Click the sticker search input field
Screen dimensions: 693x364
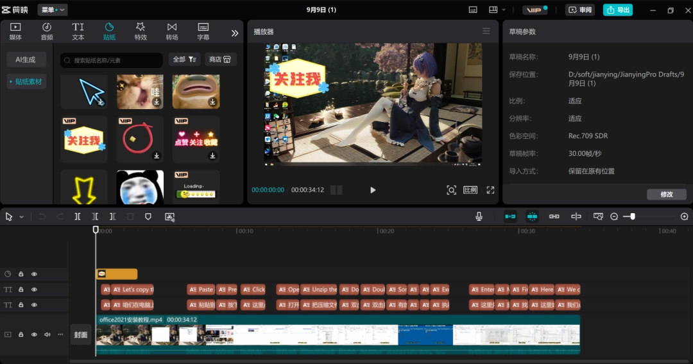point(112,60)
